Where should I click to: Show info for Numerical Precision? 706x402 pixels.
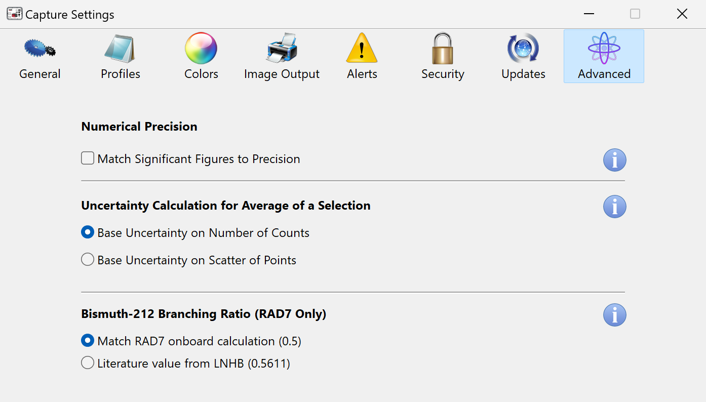(614, 160)
